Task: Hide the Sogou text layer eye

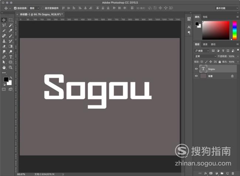Action: point(196,69)
